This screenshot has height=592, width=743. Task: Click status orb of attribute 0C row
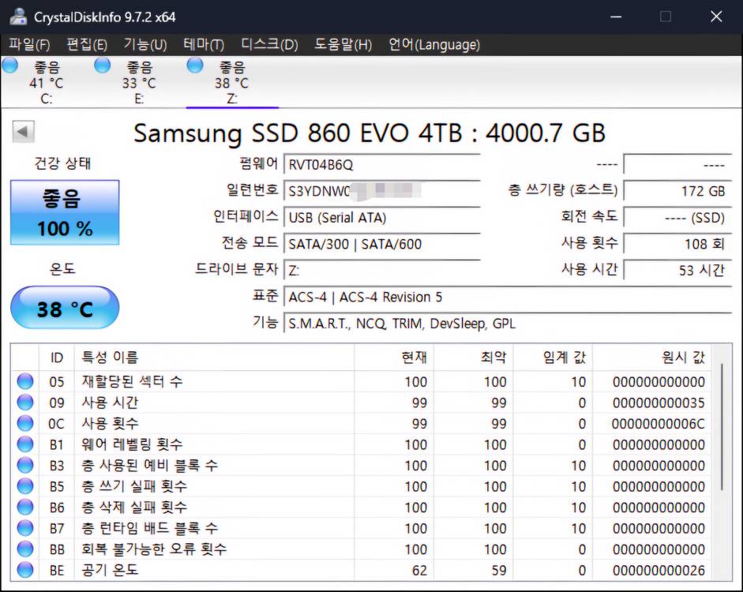pos(25,423)
